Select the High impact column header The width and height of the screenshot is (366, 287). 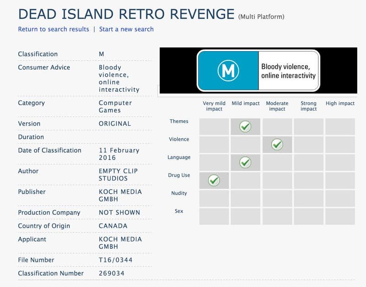pyautogui.click(x=340, y=103)
